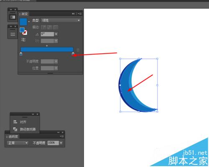The height and width of the screenshot is (167, 209).
Task: Open the Gradient panel flyout menu
Action: 80,14
